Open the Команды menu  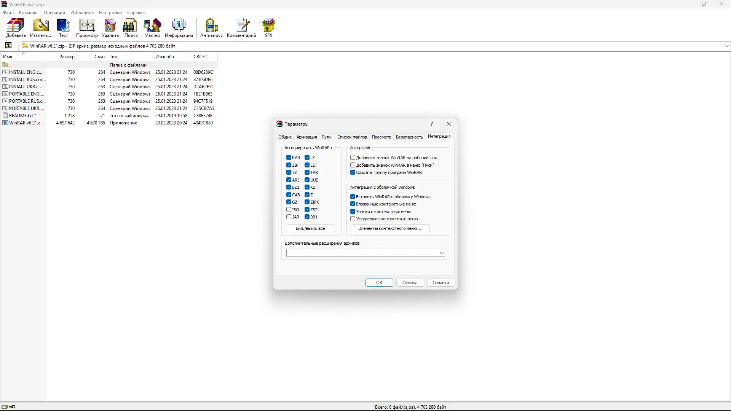coord(29,13)
